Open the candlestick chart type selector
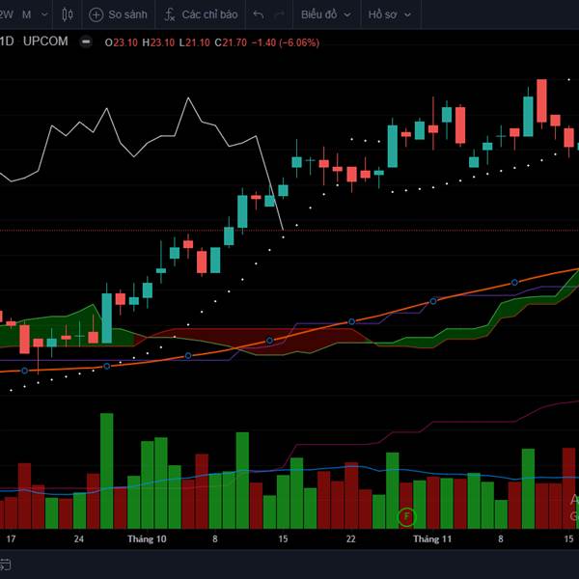Viewport: 579px width, 579px height. pyautogui.click(x=68, y=14)
